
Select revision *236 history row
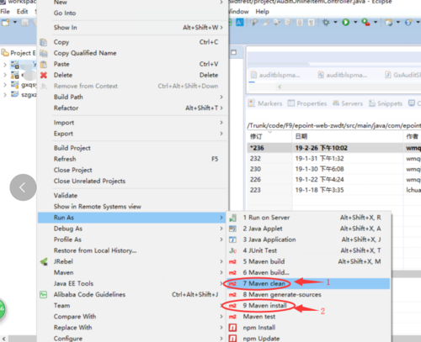tap(334, 148)
